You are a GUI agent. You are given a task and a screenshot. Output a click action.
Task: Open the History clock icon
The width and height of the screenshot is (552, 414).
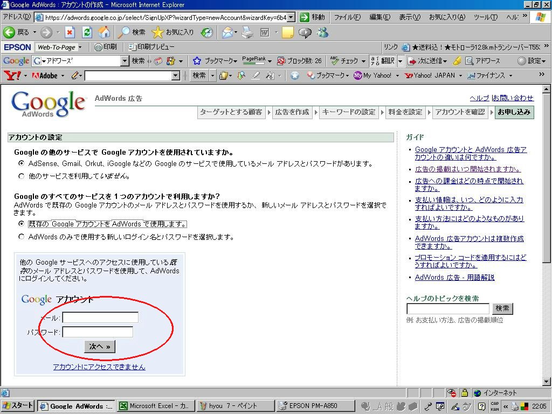point(207,33)
